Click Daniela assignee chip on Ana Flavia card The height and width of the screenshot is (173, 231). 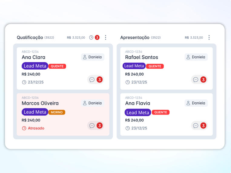point(196,103)
